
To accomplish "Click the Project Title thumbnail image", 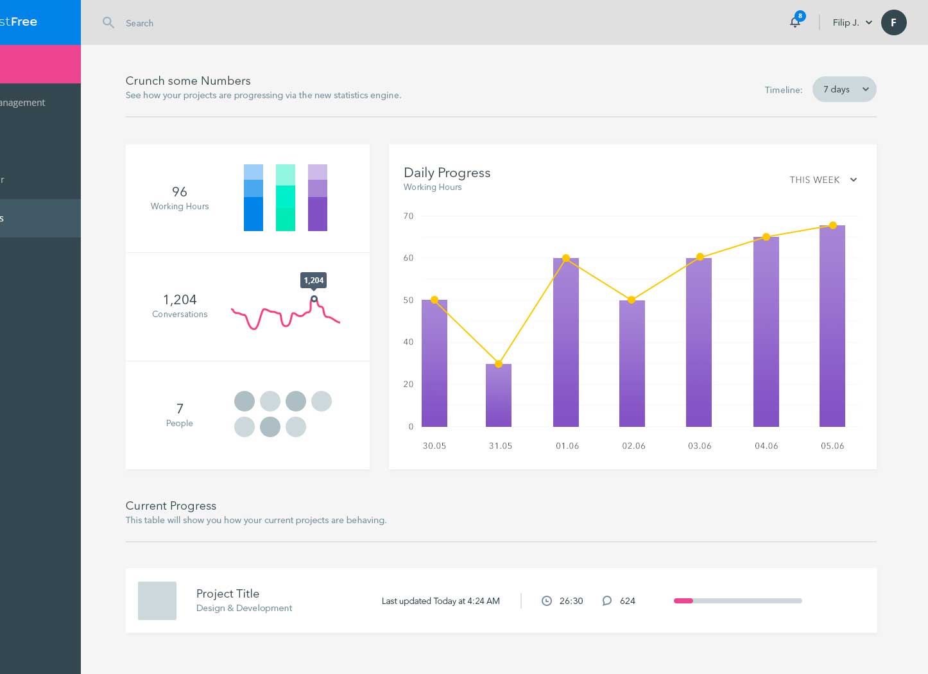I will pos(157,601).
